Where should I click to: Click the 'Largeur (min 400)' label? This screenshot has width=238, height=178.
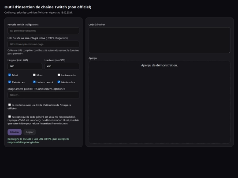pos(18,60)
